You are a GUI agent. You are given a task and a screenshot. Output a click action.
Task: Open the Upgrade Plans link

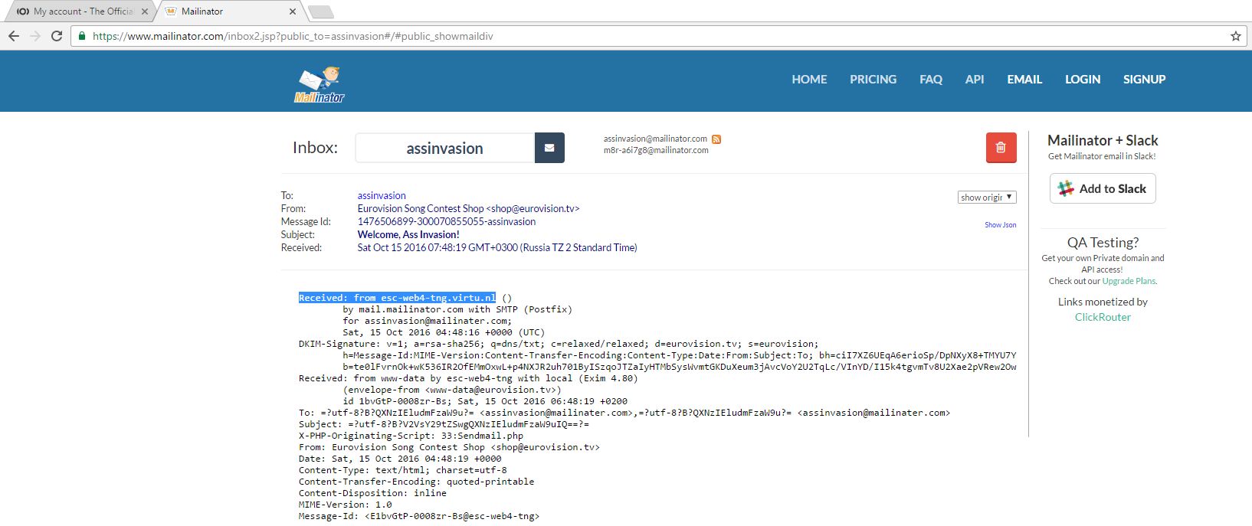(x=1129, y=281)
